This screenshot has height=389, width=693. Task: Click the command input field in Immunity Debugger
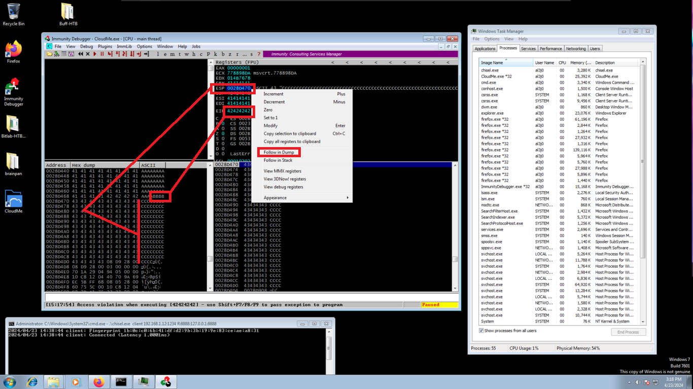pos(251,297)
